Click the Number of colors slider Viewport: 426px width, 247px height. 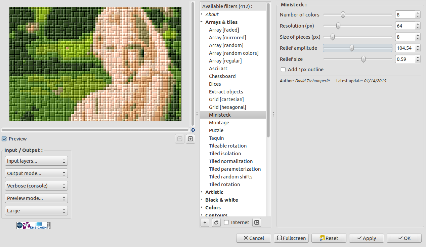coord(357,15)
